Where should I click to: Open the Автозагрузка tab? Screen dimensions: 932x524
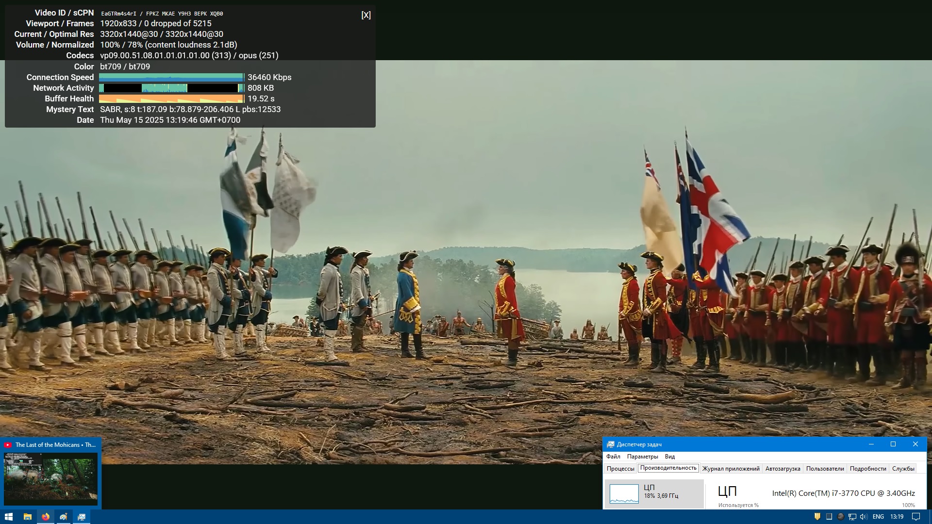coord(782,469)
